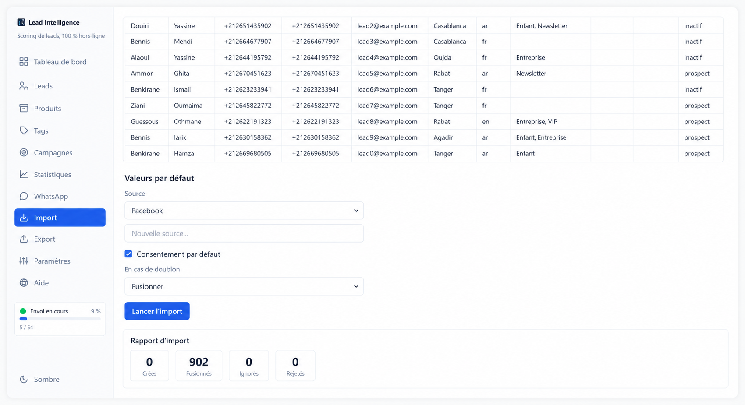Open the Paramètres menu item
The width and height of the screenshot is (745, 405).
coord(60,261)
